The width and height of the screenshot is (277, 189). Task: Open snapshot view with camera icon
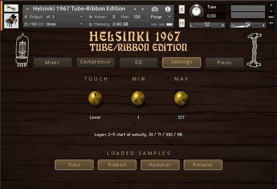[x=155, y=9]
